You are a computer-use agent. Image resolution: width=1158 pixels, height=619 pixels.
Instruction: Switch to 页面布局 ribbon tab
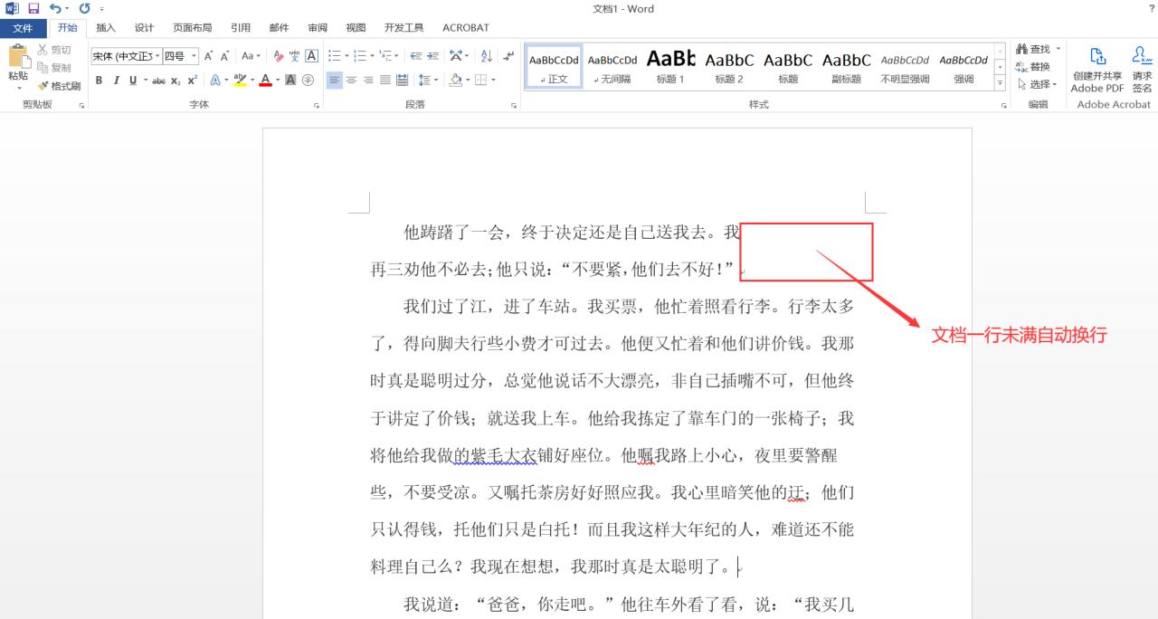(x=192, y=28)
